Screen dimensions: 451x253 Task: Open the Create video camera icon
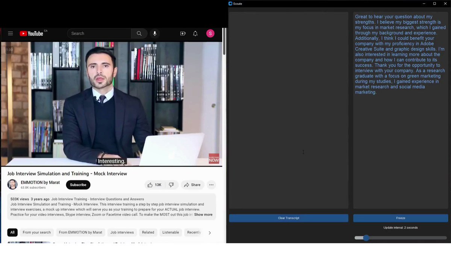(183, 33)
